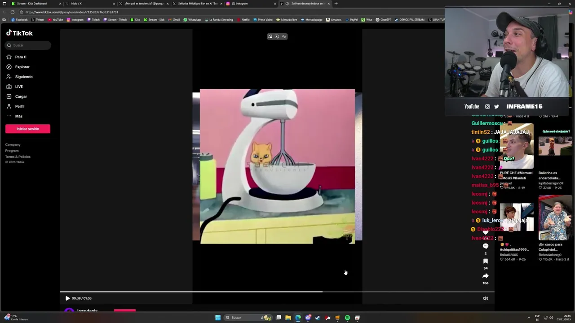575x323 pixels.
Task: Open Steam from taskbar
Action: coord(318,318)
